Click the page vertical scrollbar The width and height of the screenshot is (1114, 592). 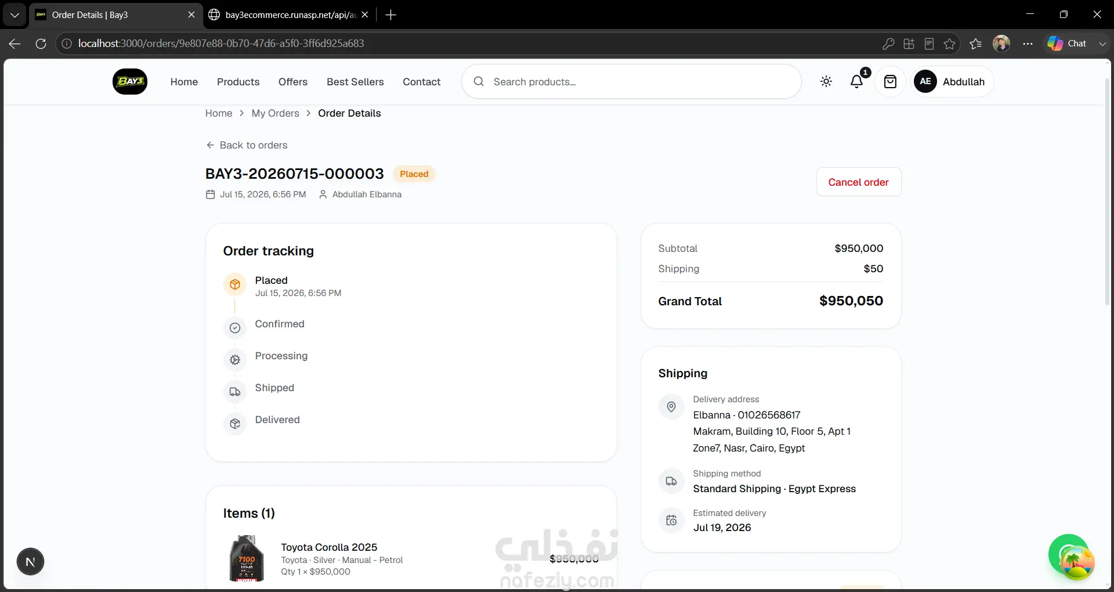pos(1107,192)
